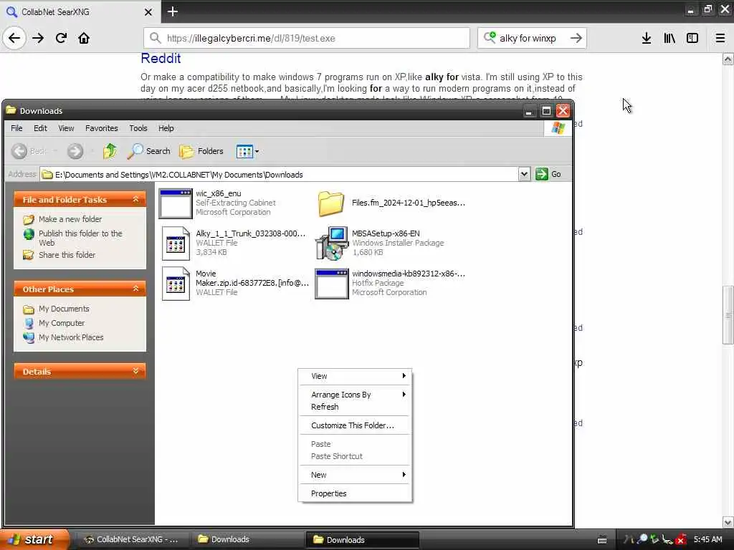This screenshot has width=734, height=550.
Task: Open the View menu in Explorer
Action: (x=66, y=128)
